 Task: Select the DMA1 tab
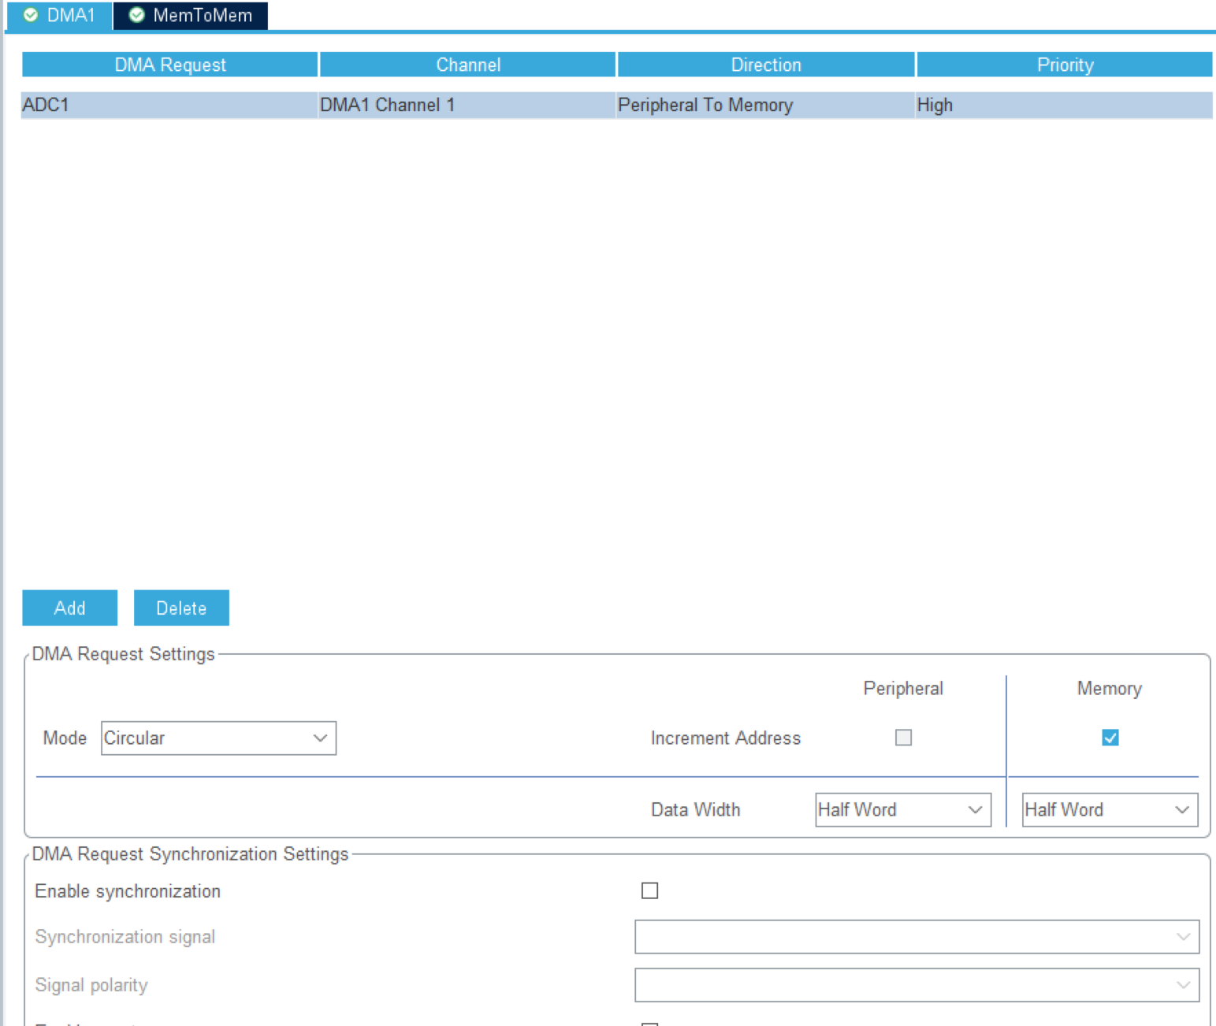pos(68,13)
